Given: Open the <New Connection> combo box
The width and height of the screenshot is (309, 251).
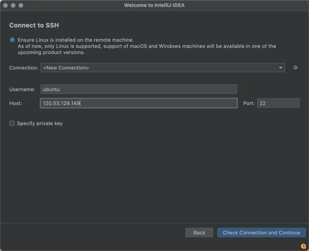Looking at the screenshot, I should click(163, 68).
